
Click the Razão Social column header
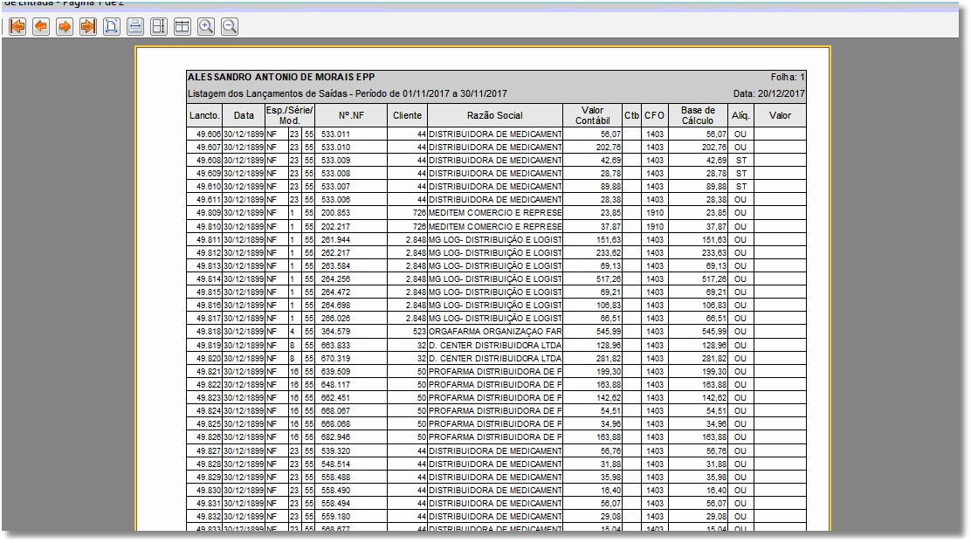[495, 115]
